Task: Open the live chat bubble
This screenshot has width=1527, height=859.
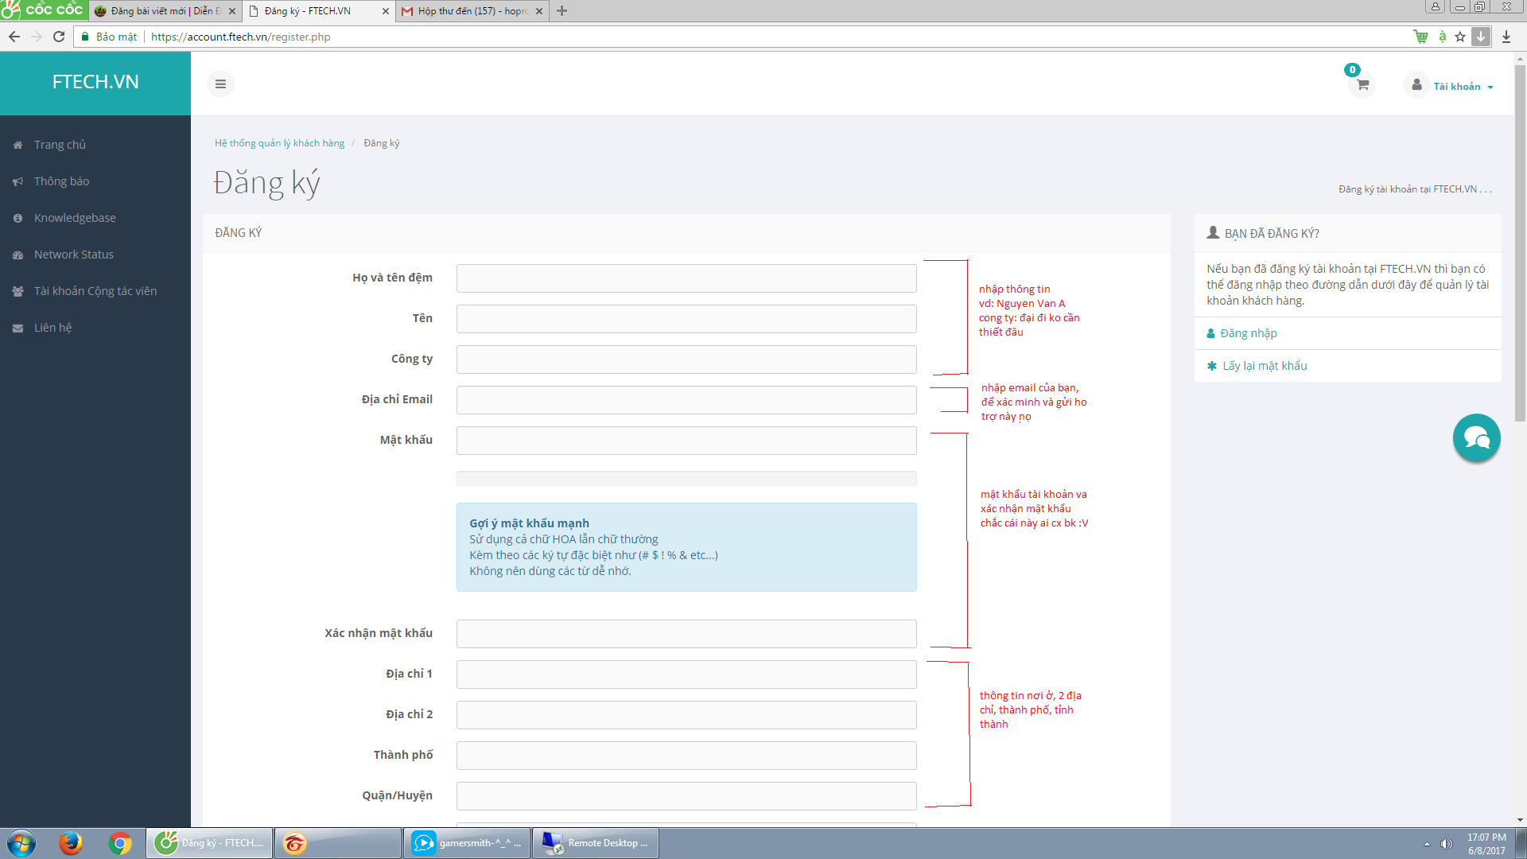Action: coord(1476,437)
